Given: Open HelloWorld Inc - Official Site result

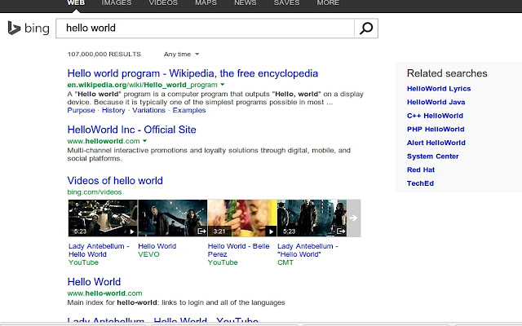Looking at the screenshot, I should [131, 130].
